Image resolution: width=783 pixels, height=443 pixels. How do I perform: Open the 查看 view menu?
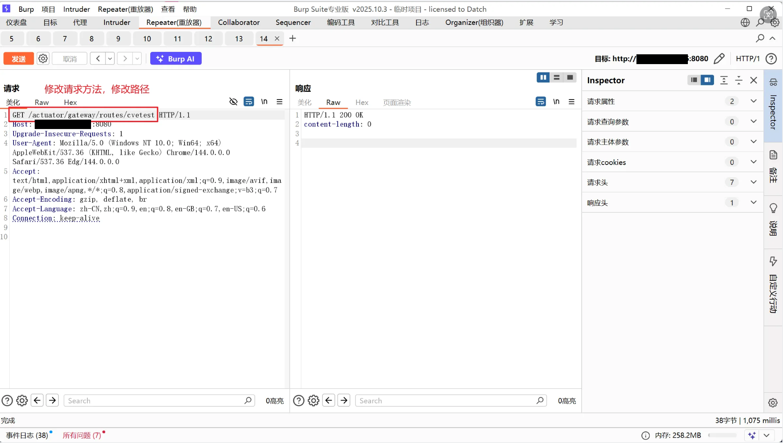pos(168,9)
